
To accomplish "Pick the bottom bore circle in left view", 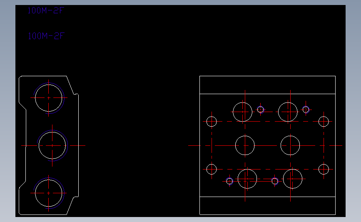I will click(49, 193).
